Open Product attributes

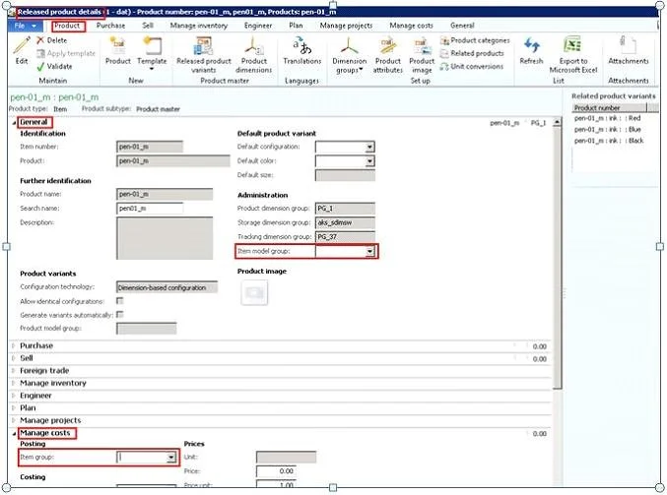click(x=388, y=55)
